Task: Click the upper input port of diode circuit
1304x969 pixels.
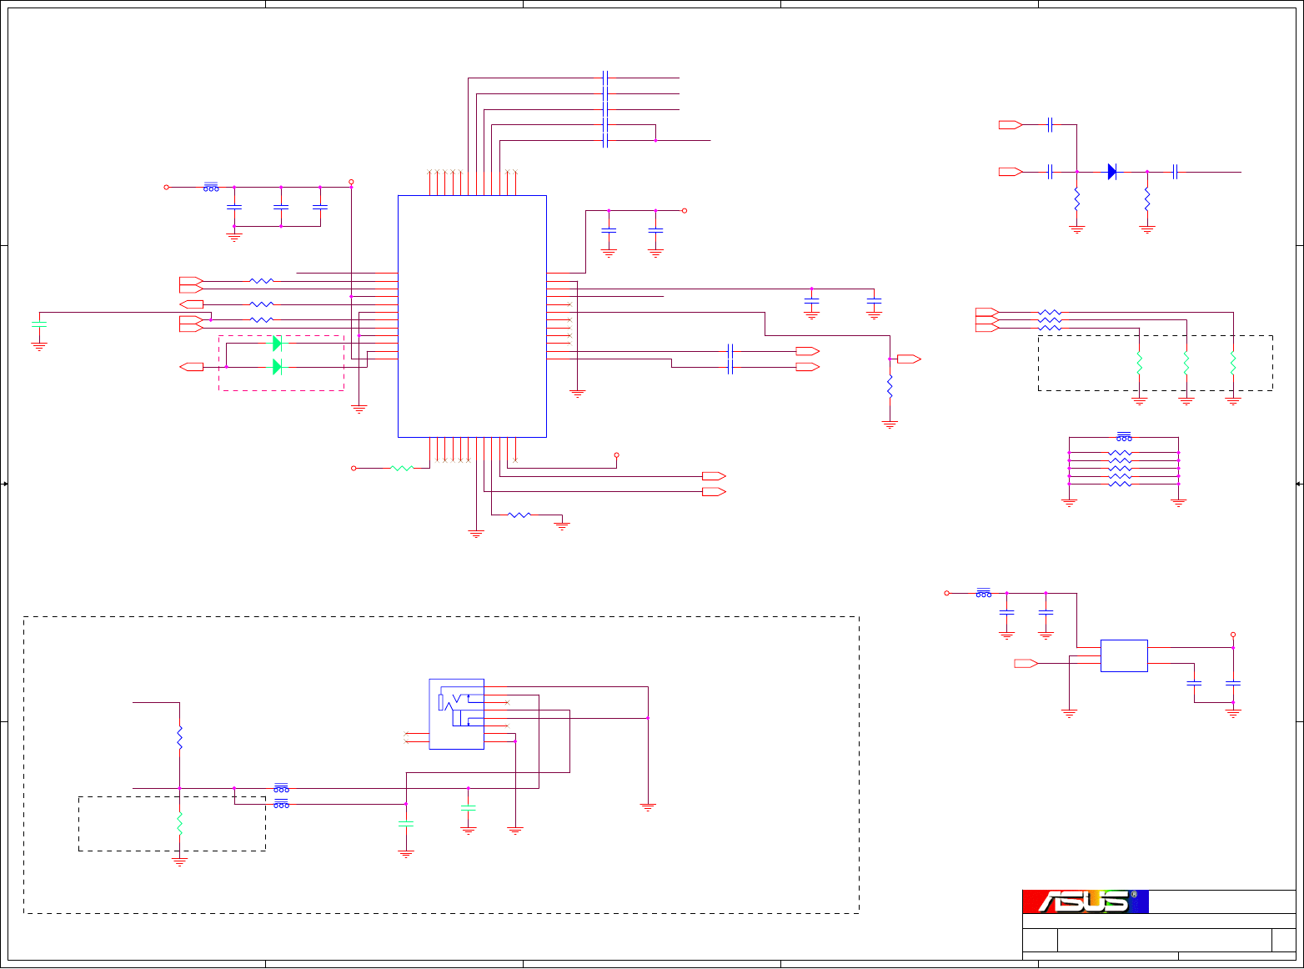Action: [x=1011, y=125]
